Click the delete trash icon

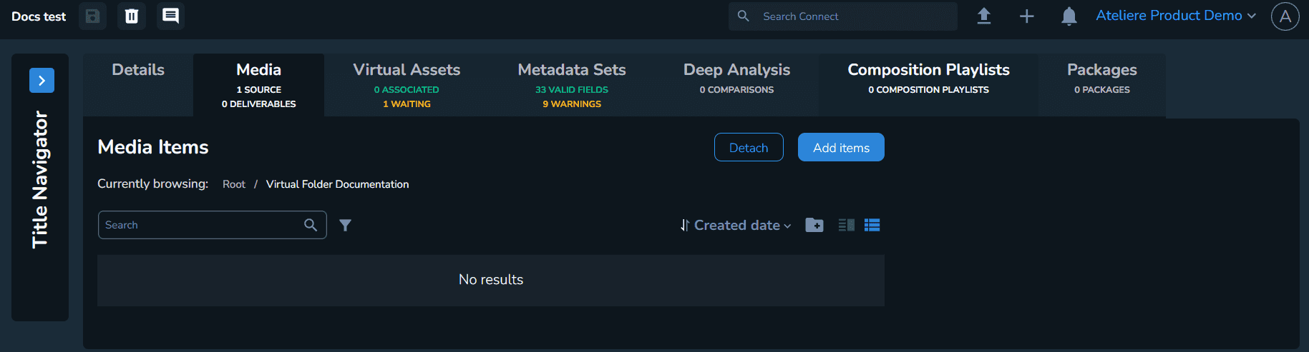pos(132,16)
